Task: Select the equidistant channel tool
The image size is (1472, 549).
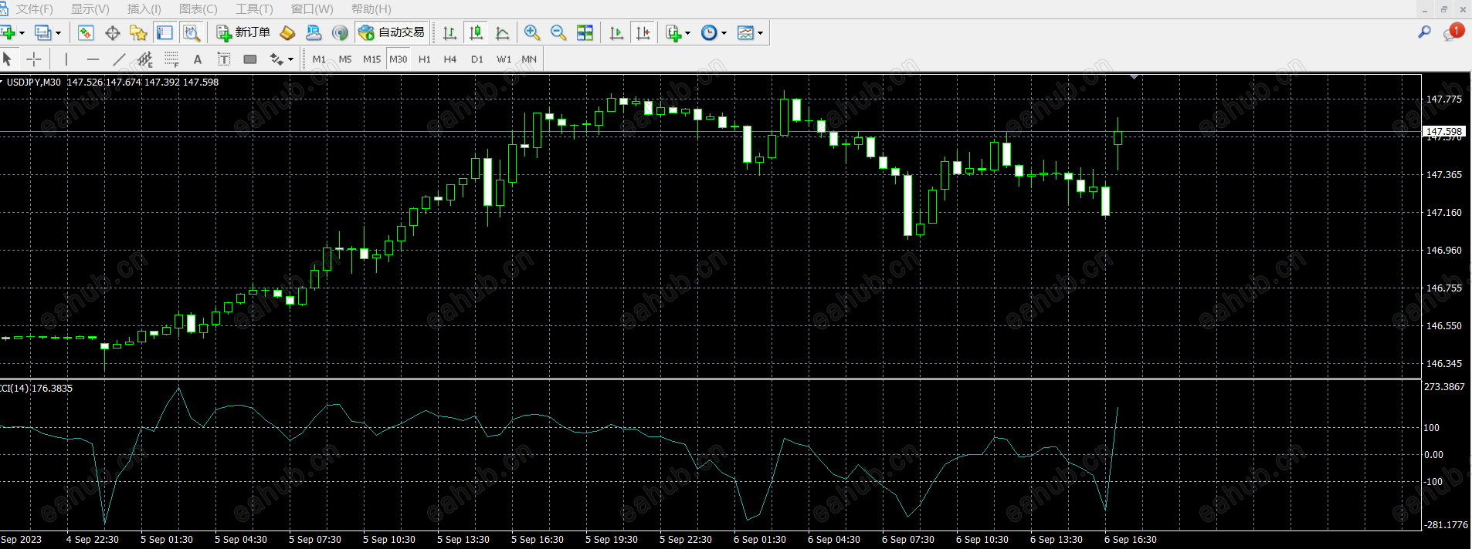Action: pyautogui.click(x=145, y=59)
